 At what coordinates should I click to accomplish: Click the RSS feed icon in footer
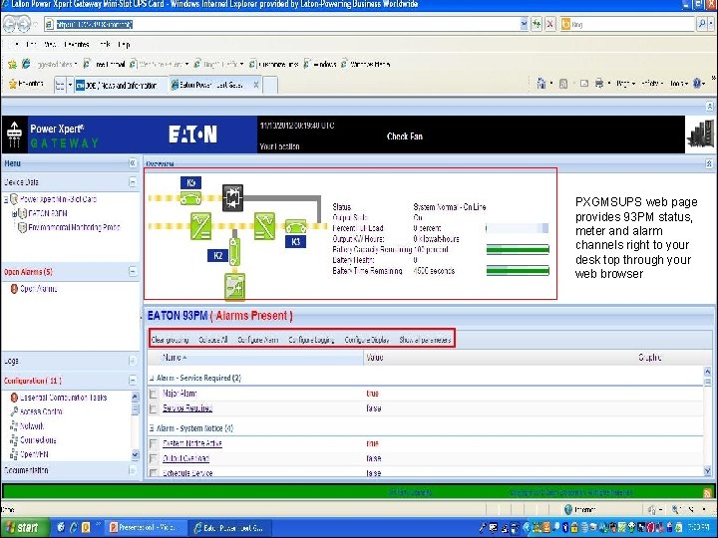707,492
